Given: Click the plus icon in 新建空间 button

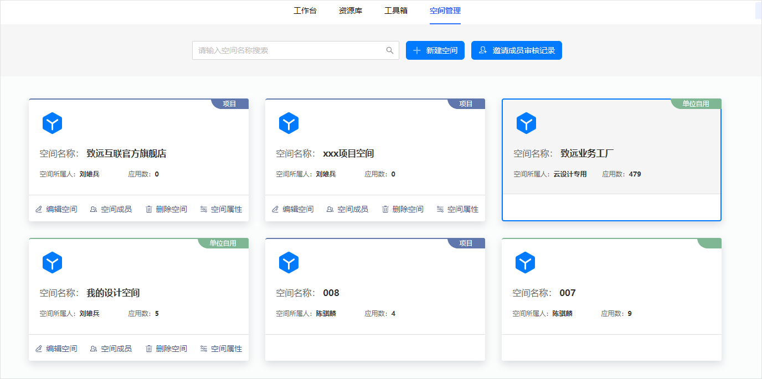Looking at the screenshot, I should [x=417, y=50].
